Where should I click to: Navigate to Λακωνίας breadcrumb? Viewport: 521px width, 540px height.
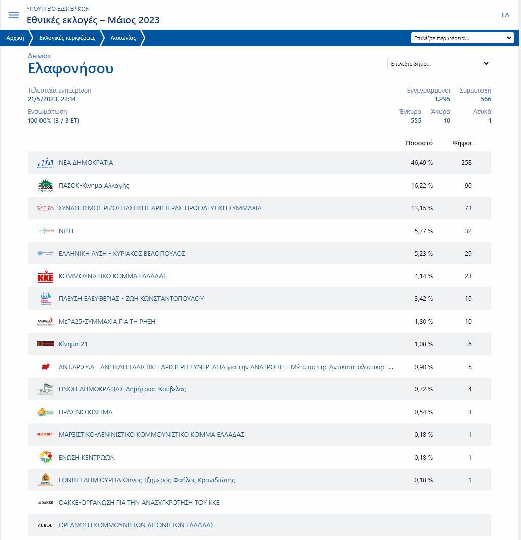tap(123, 38)
